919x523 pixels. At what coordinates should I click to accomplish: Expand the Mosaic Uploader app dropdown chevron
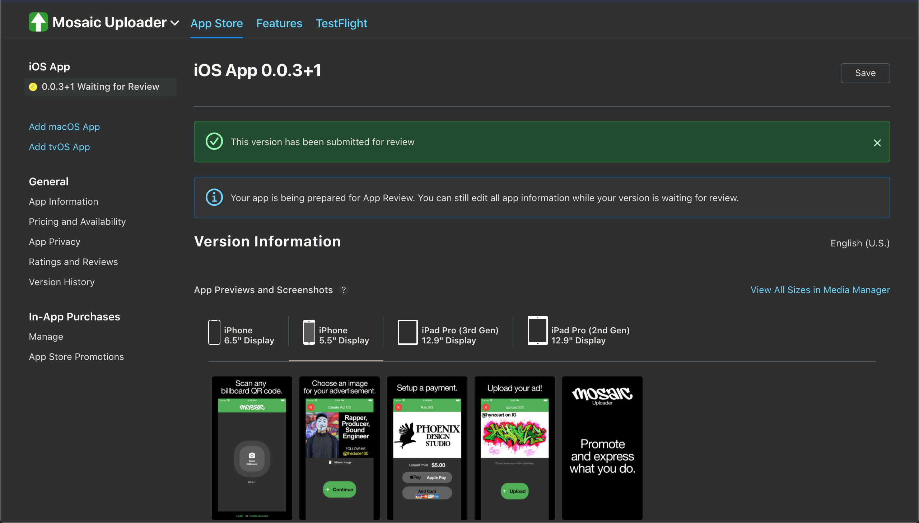(175, 23)
